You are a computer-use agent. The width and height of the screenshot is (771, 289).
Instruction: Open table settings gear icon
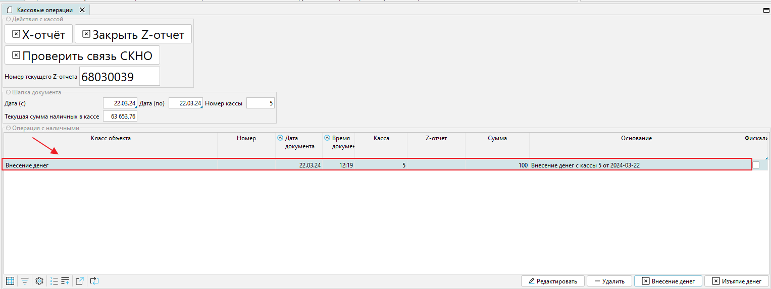[39, 281]
